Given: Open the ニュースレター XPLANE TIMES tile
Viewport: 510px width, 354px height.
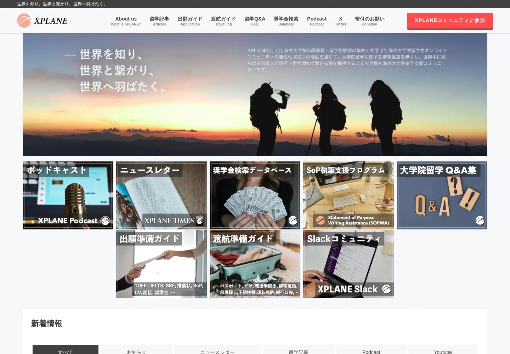Looking at the screenshot, I should [161, 195].
